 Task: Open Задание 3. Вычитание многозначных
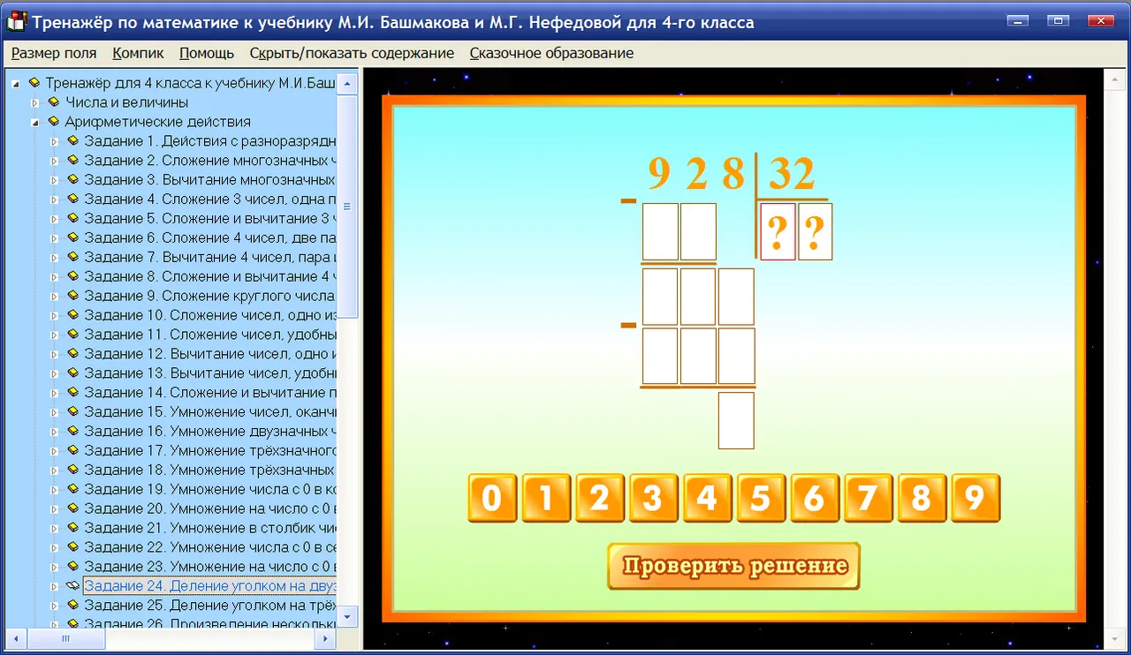click(211, 180)
